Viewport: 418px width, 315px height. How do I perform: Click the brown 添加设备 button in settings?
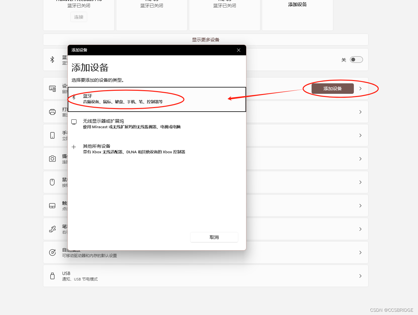(333, 89)
